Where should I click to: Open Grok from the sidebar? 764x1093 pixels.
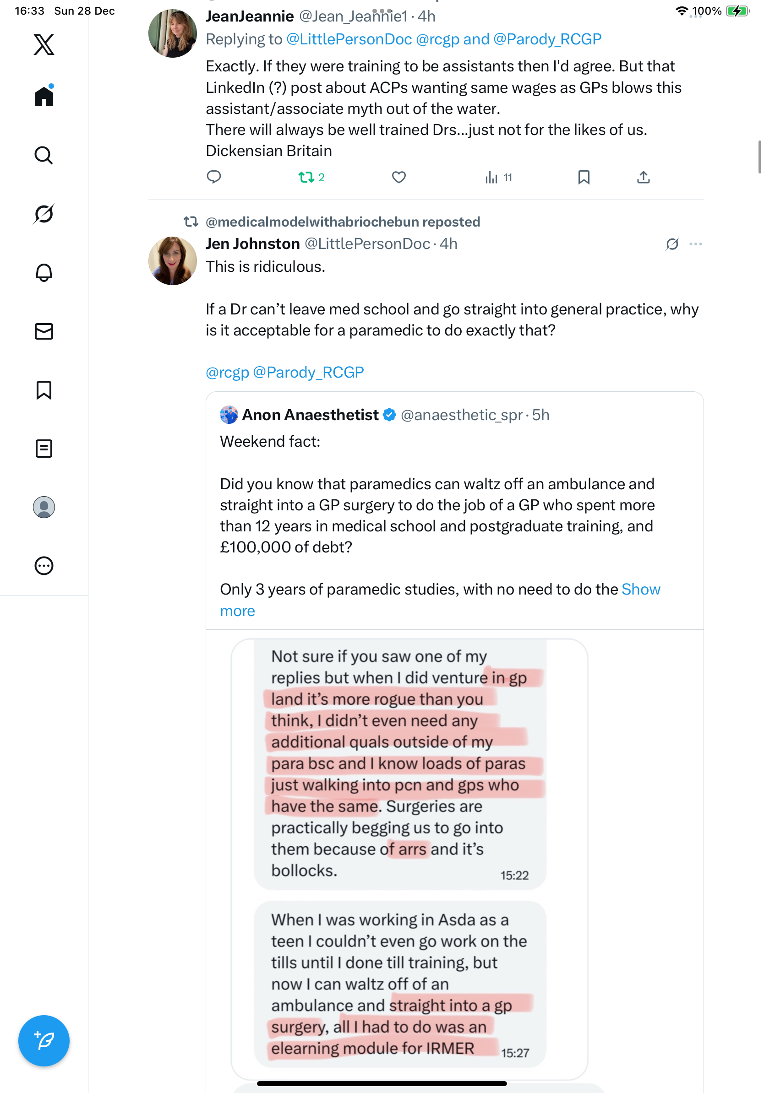click(44, 214)
